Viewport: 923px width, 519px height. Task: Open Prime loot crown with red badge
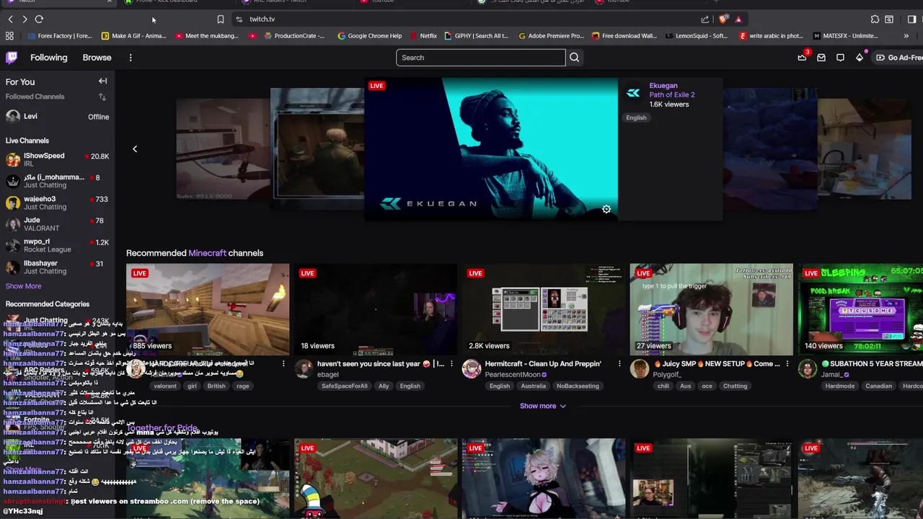802,57
